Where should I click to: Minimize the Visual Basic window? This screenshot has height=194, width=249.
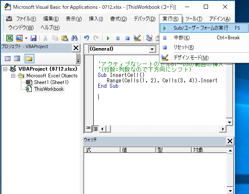click(x=187, y=7)
